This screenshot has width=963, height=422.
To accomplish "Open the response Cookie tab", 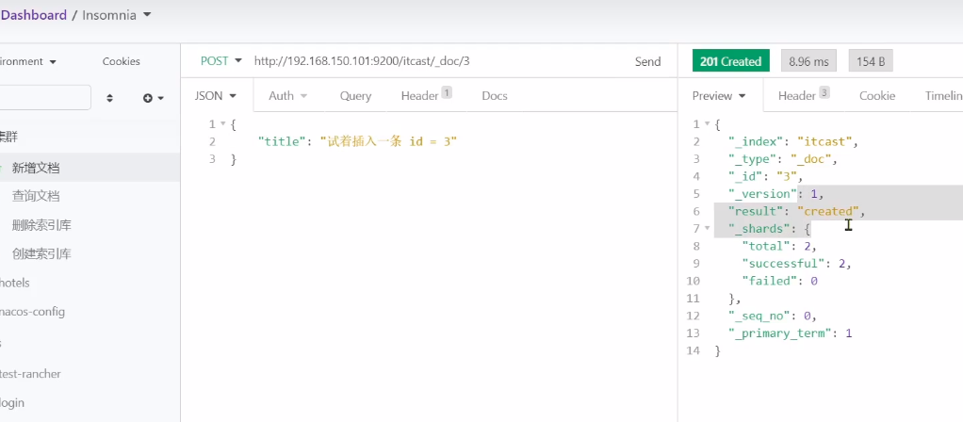I will (876, 95).
